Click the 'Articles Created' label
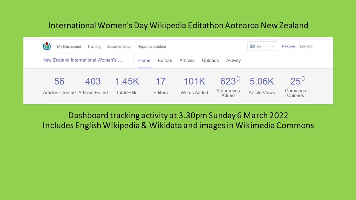Viewport: 356px width, 200px height. tap(59, 93)
